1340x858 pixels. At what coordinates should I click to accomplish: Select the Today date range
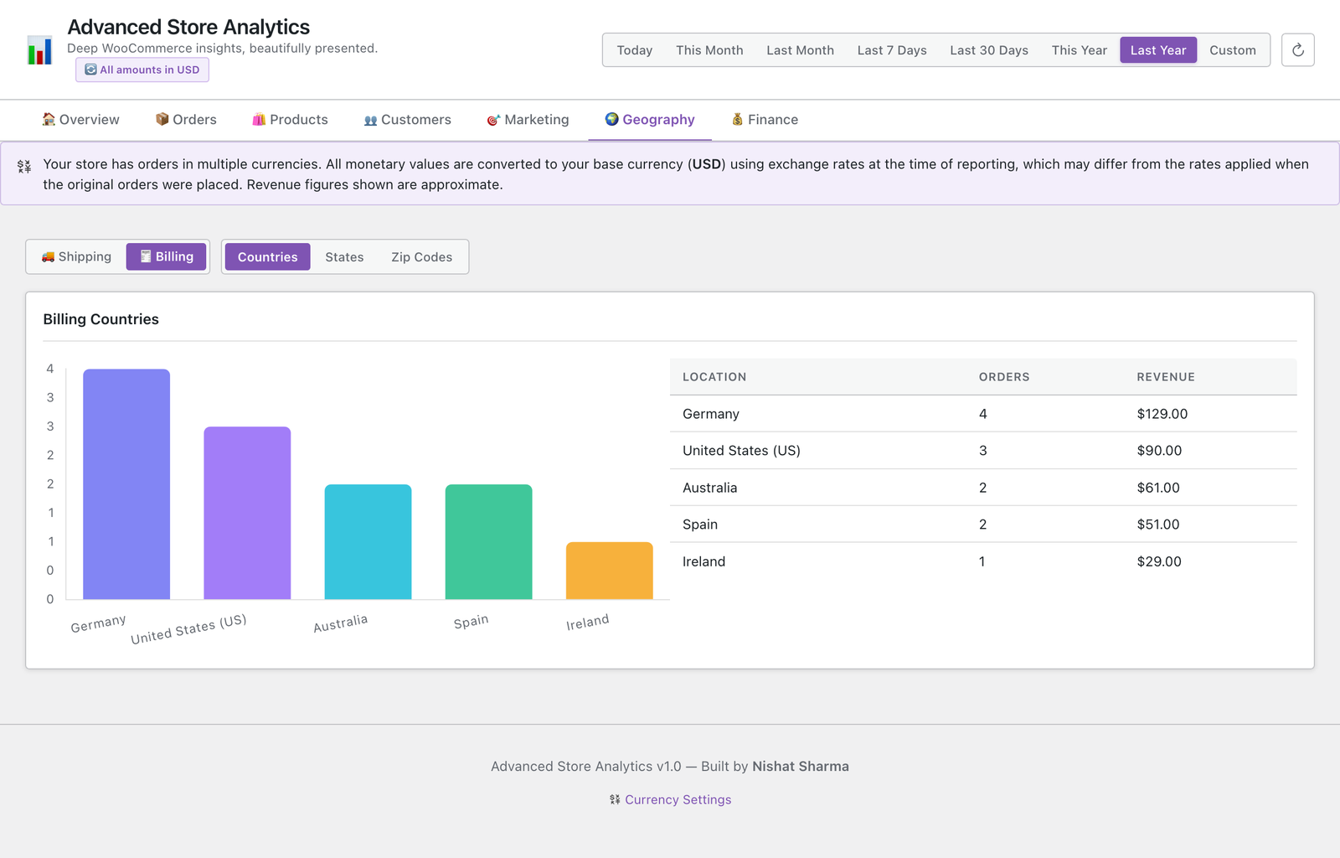[x=635, y=50]
